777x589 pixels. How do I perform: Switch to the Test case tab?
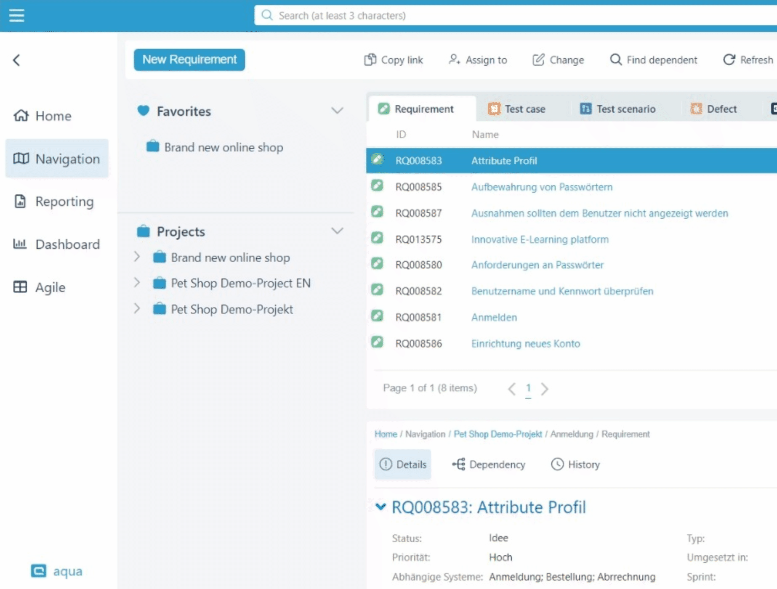[x=517, y=109]
